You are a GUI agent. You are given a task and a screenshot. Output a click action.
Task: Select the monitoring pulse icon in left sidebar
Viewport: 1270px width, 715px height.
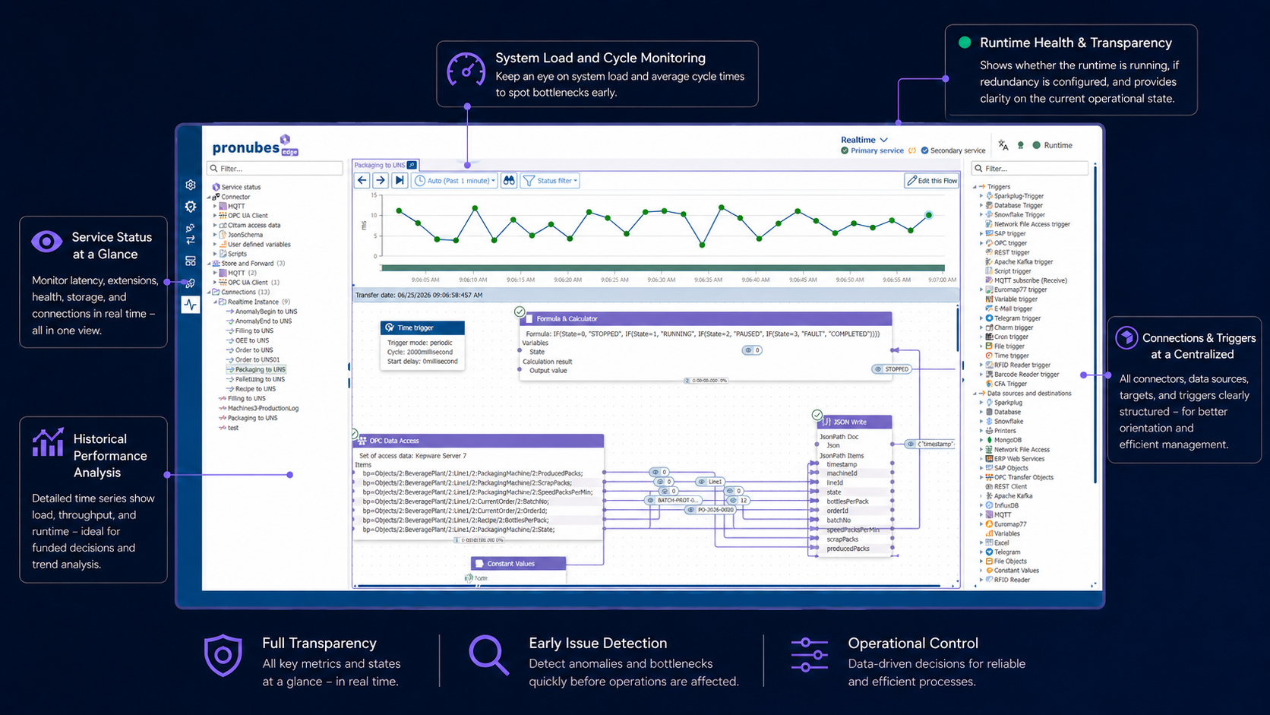pos(190,305)
